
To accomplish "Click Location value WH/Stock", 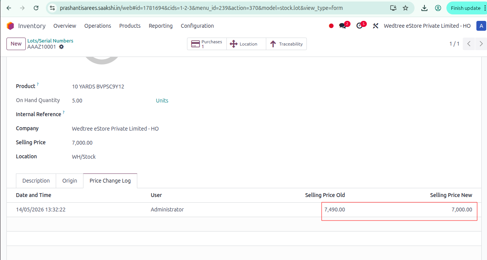I will [84, 157].
